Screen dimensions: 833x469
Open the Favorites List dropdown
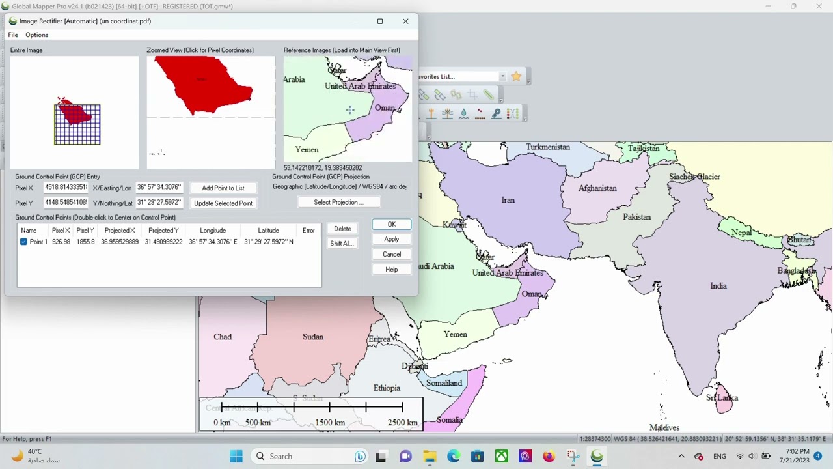[502, 77]
